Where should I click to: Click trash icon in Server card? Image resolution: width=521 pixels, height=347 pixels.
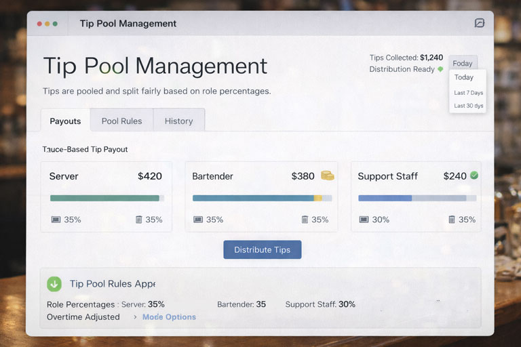pyautogui.click(x=139, y=220)
